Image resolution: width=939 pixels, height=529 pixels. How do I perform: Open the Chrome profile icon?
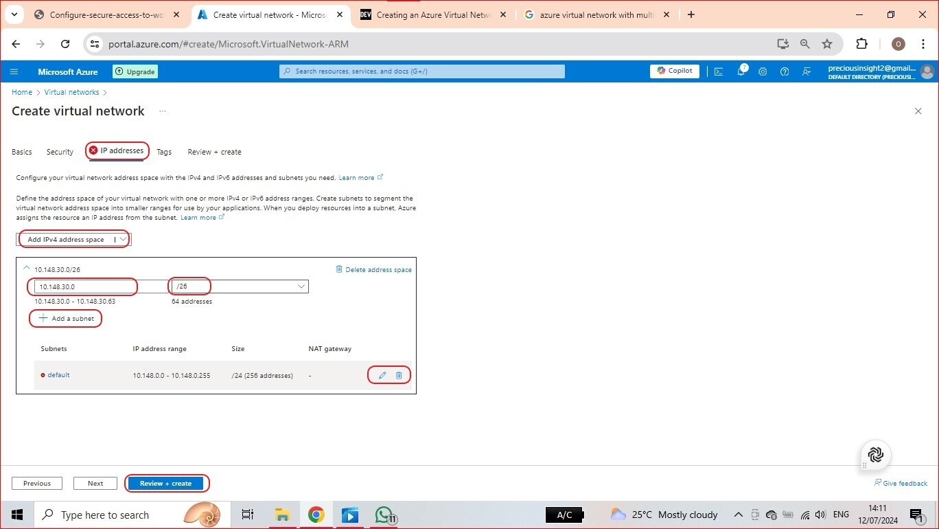[x=899, y=44]
